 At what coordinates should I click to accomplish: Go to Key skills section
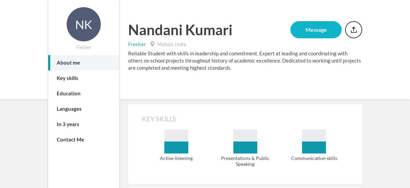coord(84,78)
